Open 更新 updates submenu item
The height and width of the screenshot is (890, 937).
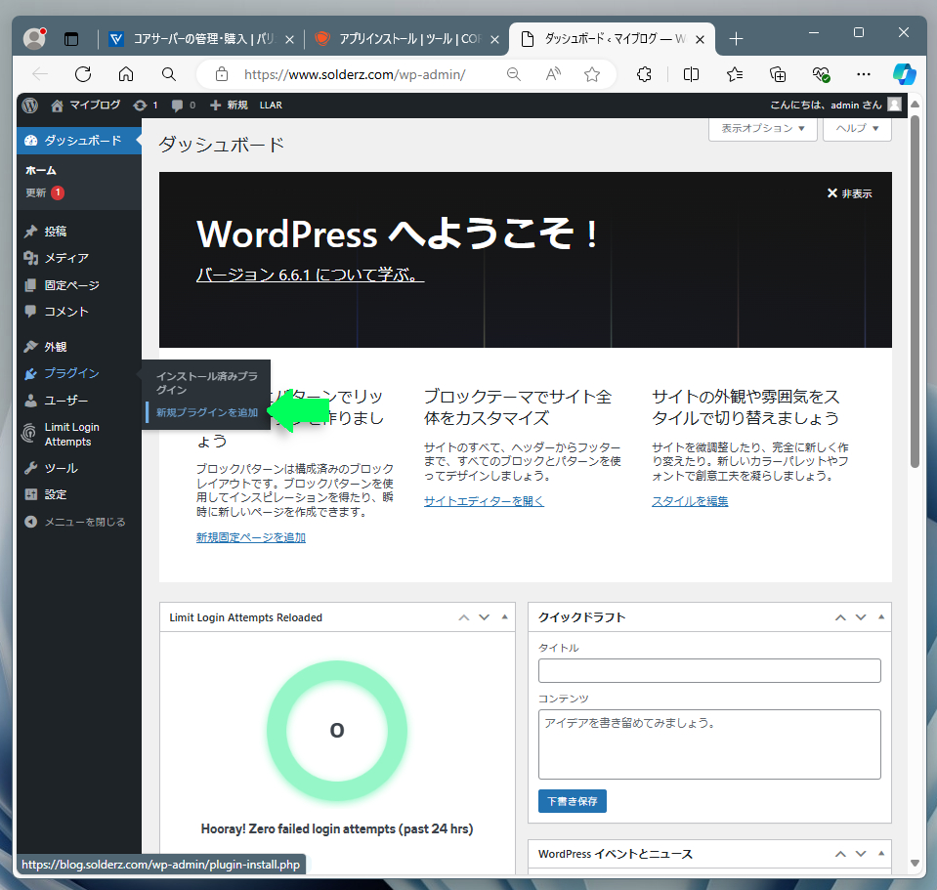coord(45,192)
